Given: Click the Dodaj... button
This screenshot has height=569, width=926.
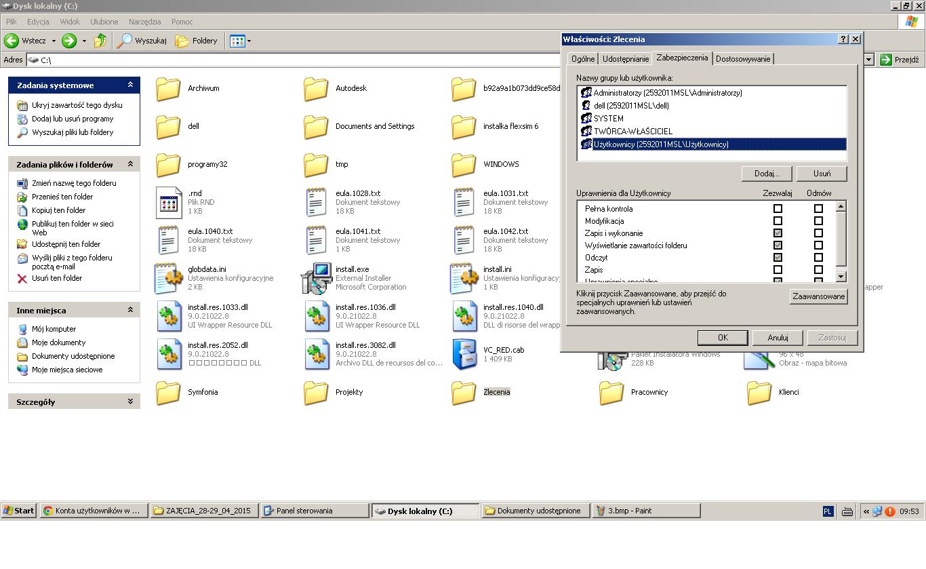Looking at the screenshot, I should click(x=766, y=174).
